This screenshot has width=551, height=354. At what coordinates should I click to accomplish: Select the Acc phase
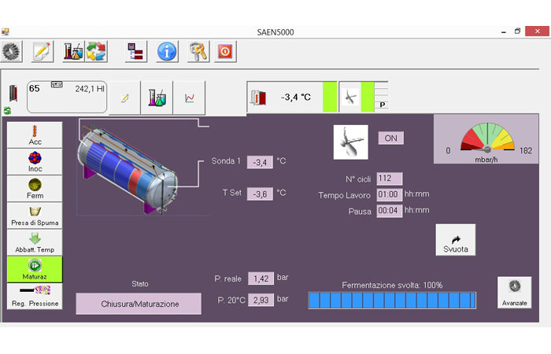[x=35, y=135]
